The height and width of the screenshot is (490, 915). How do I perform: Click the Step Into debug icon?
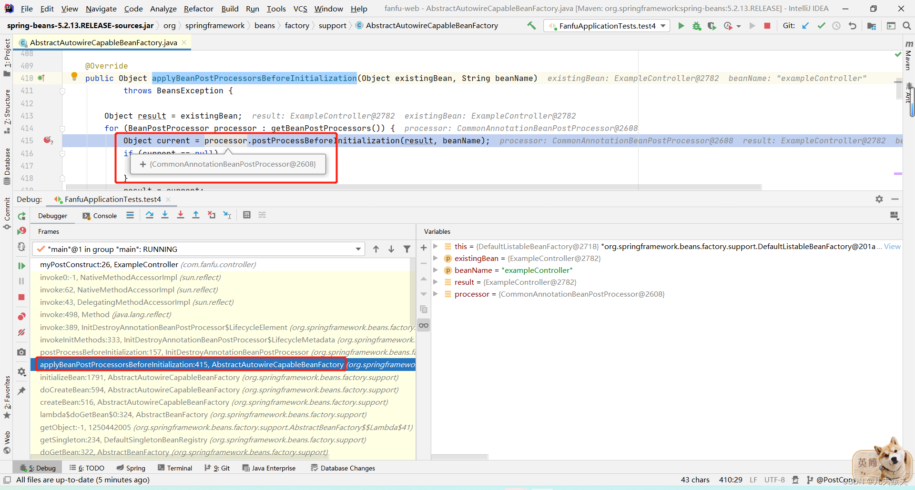[x=165, y=215]
